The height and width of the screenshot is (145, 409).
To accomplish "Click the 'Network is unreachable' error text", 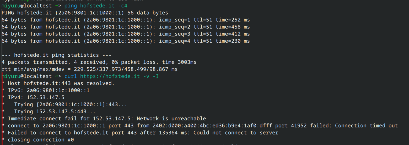I will click(171, 119).
